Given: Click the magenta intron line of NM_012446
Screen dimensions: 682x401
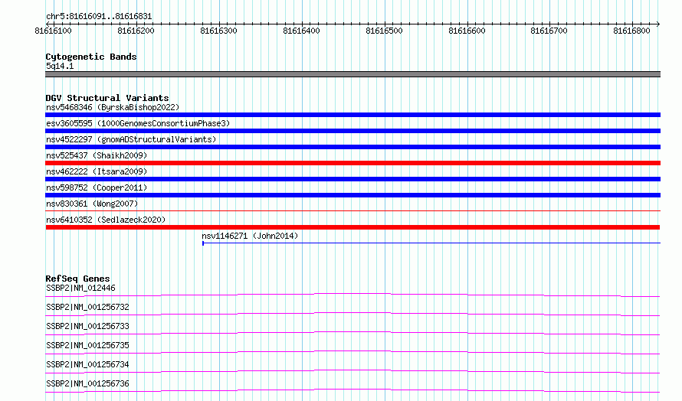Looking at the screenshot, I should point(352,295).
